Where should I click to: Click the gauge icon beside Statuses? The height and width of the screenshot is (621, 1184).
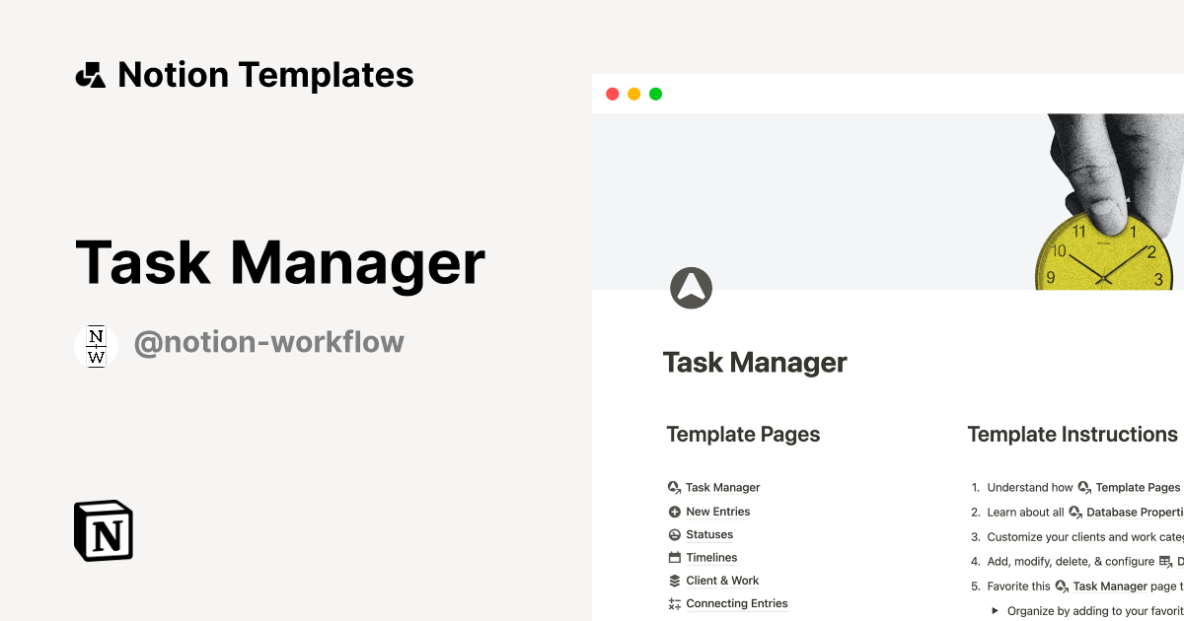(673, 533)
